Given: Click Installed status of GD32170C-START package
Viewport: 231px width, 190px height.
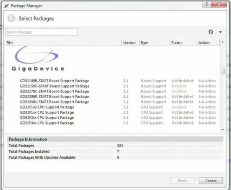Looking at the screenshot, I should click(179, 91).
